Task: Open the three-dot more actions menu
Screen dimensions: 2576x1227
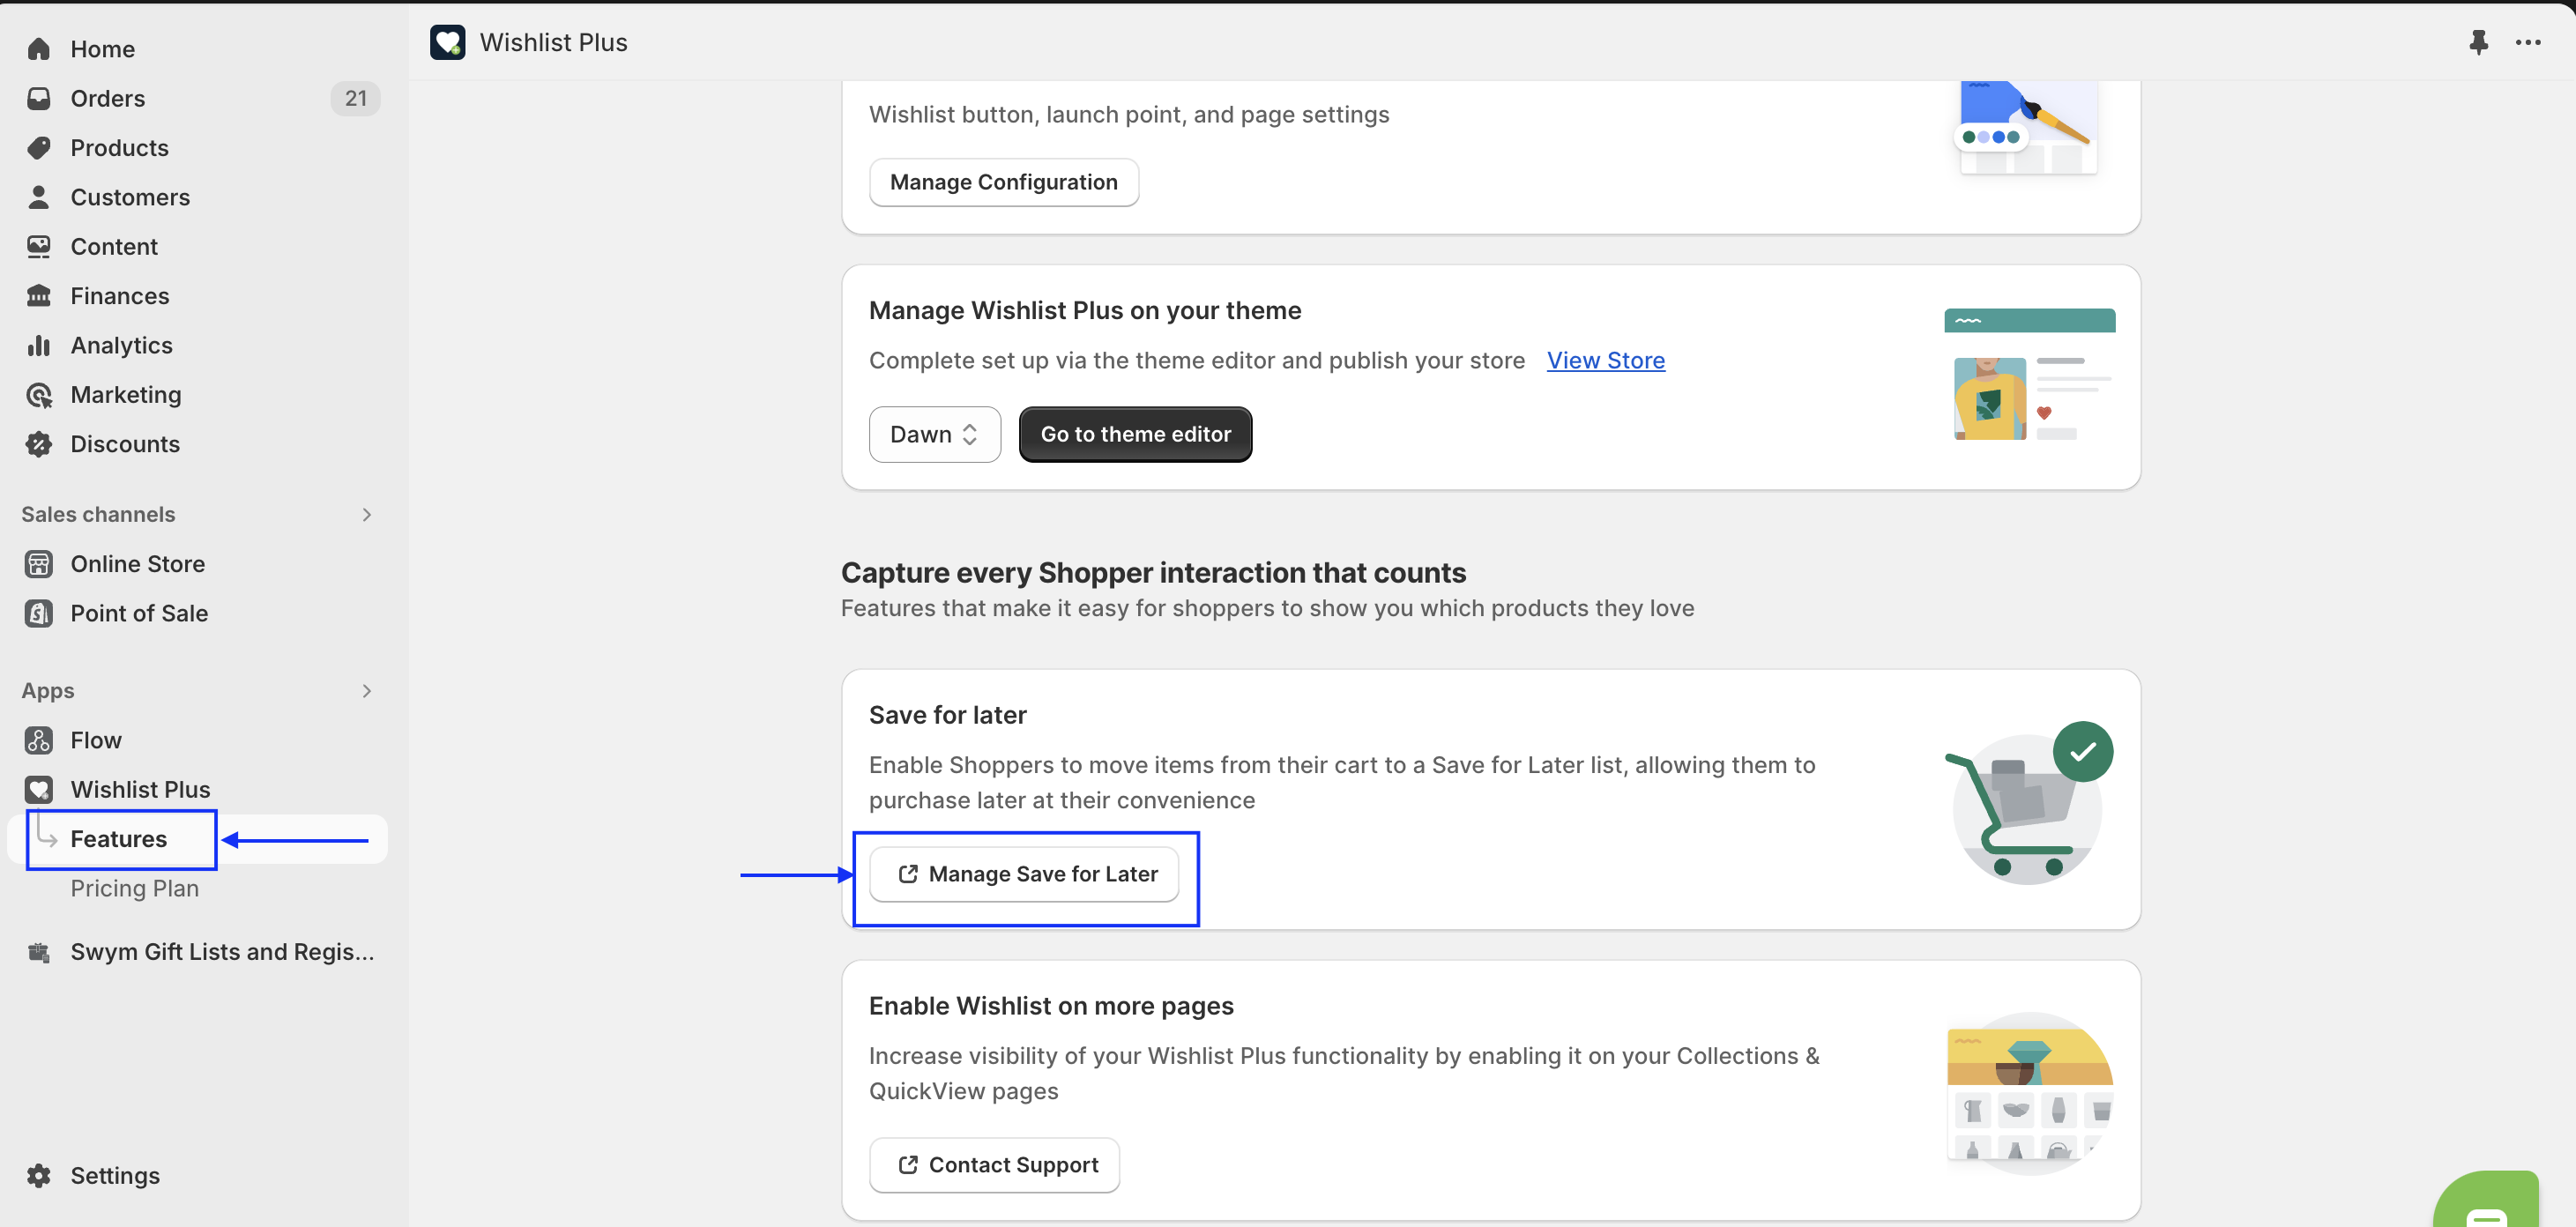Action: [x=2528, y=42]
